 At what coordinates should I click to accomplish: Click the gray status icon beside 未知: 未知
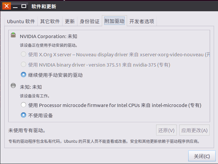13,85
